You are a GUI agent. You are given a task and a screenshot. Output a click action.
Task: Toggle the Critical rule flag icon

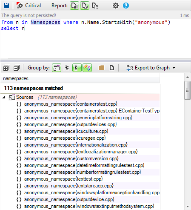(20, 6)
